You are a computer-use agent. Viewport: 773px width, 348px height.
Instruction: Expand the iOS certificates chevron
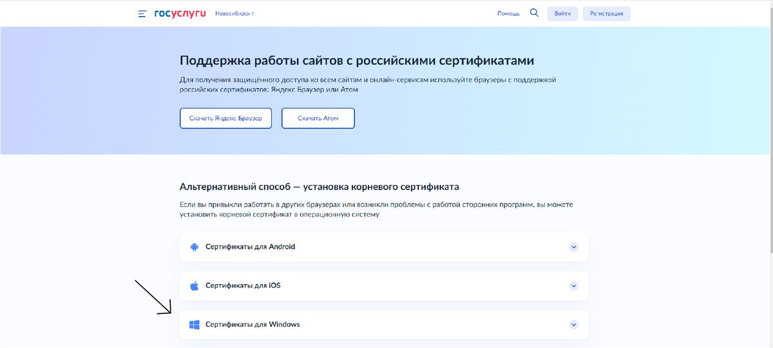pos(574,286)
